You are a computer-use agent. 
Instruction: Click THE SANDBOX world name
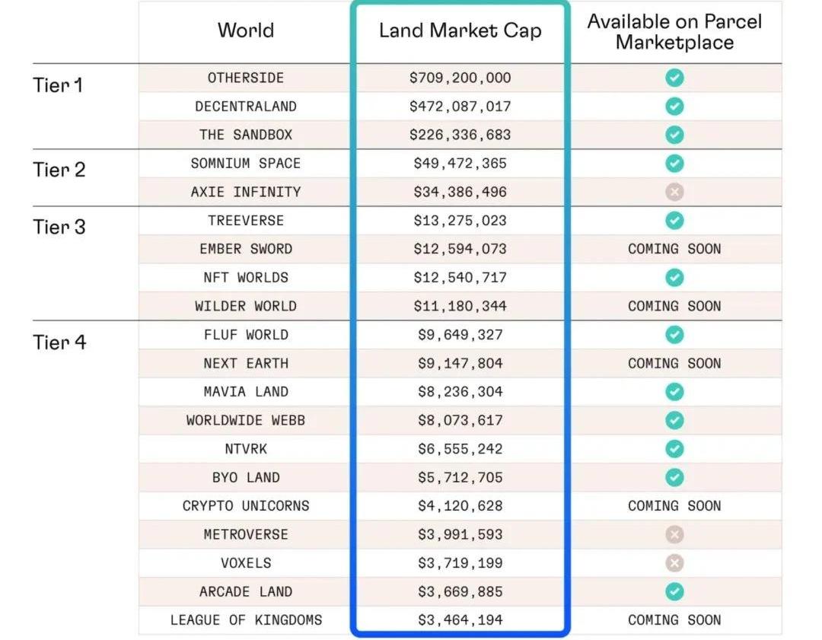coord(245,135)
